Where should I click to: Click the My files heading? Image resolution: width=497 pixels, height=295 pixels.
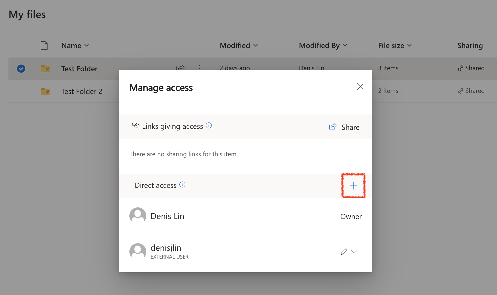coord(27,14)
